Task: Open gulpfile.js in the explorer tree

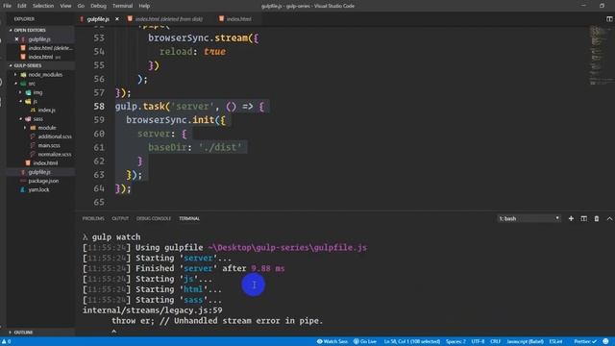Action: coord(39,172)
